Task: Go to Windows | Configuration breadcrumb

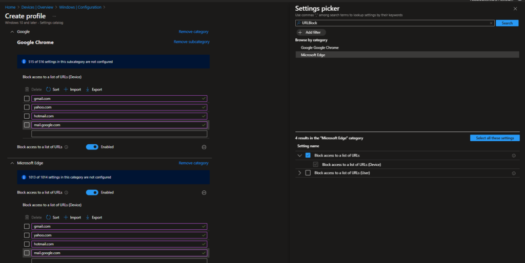Action: pyautogui.click(x=80, y=7)
